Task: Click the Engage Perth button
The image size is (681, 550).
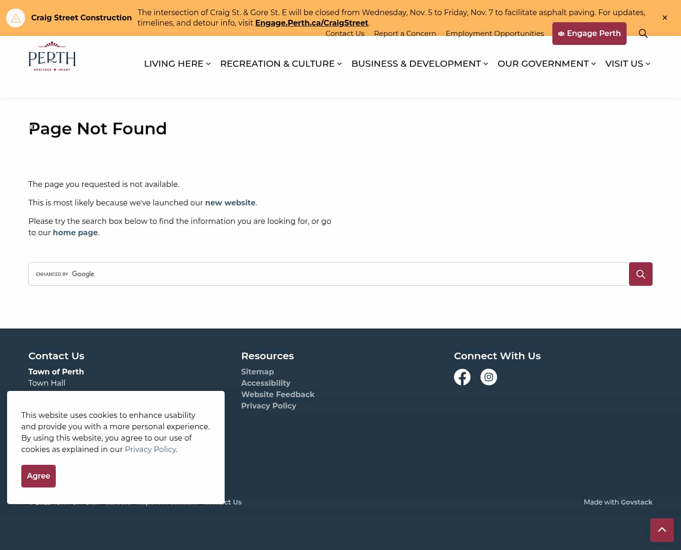Action: tap(589, 33)
